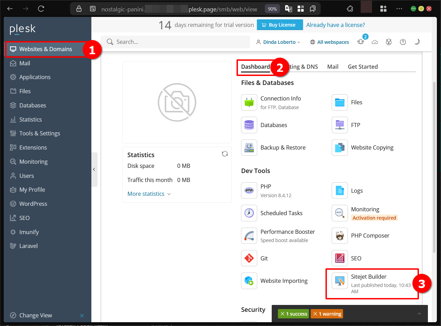Refresh the Statistics panel
This screenshot has height=326, width=441.
click(x=225, y=154)
